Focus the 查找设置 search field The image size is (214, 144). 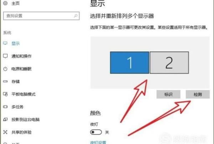click(41, 16)
